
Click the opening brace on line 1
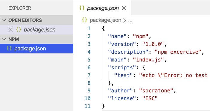tap(103, 28)
